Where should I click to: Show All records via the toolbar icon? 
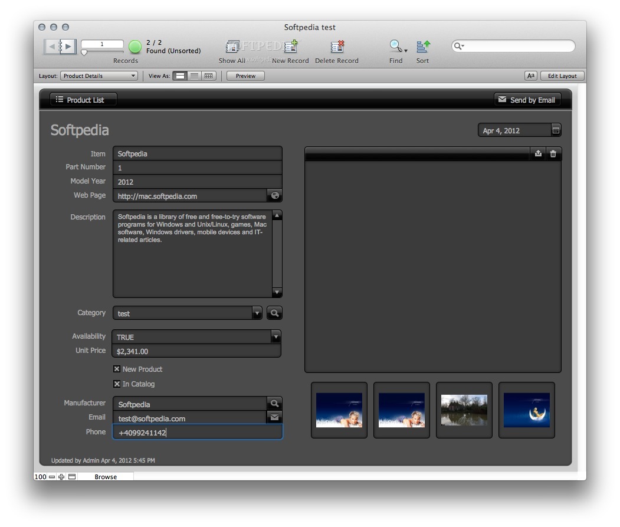click(x=231, y=47)
